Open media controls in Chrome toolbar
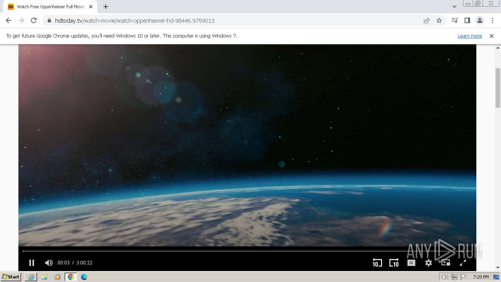Screen dimensions: 501x282 pyautogui.click(x=454, y=20)
